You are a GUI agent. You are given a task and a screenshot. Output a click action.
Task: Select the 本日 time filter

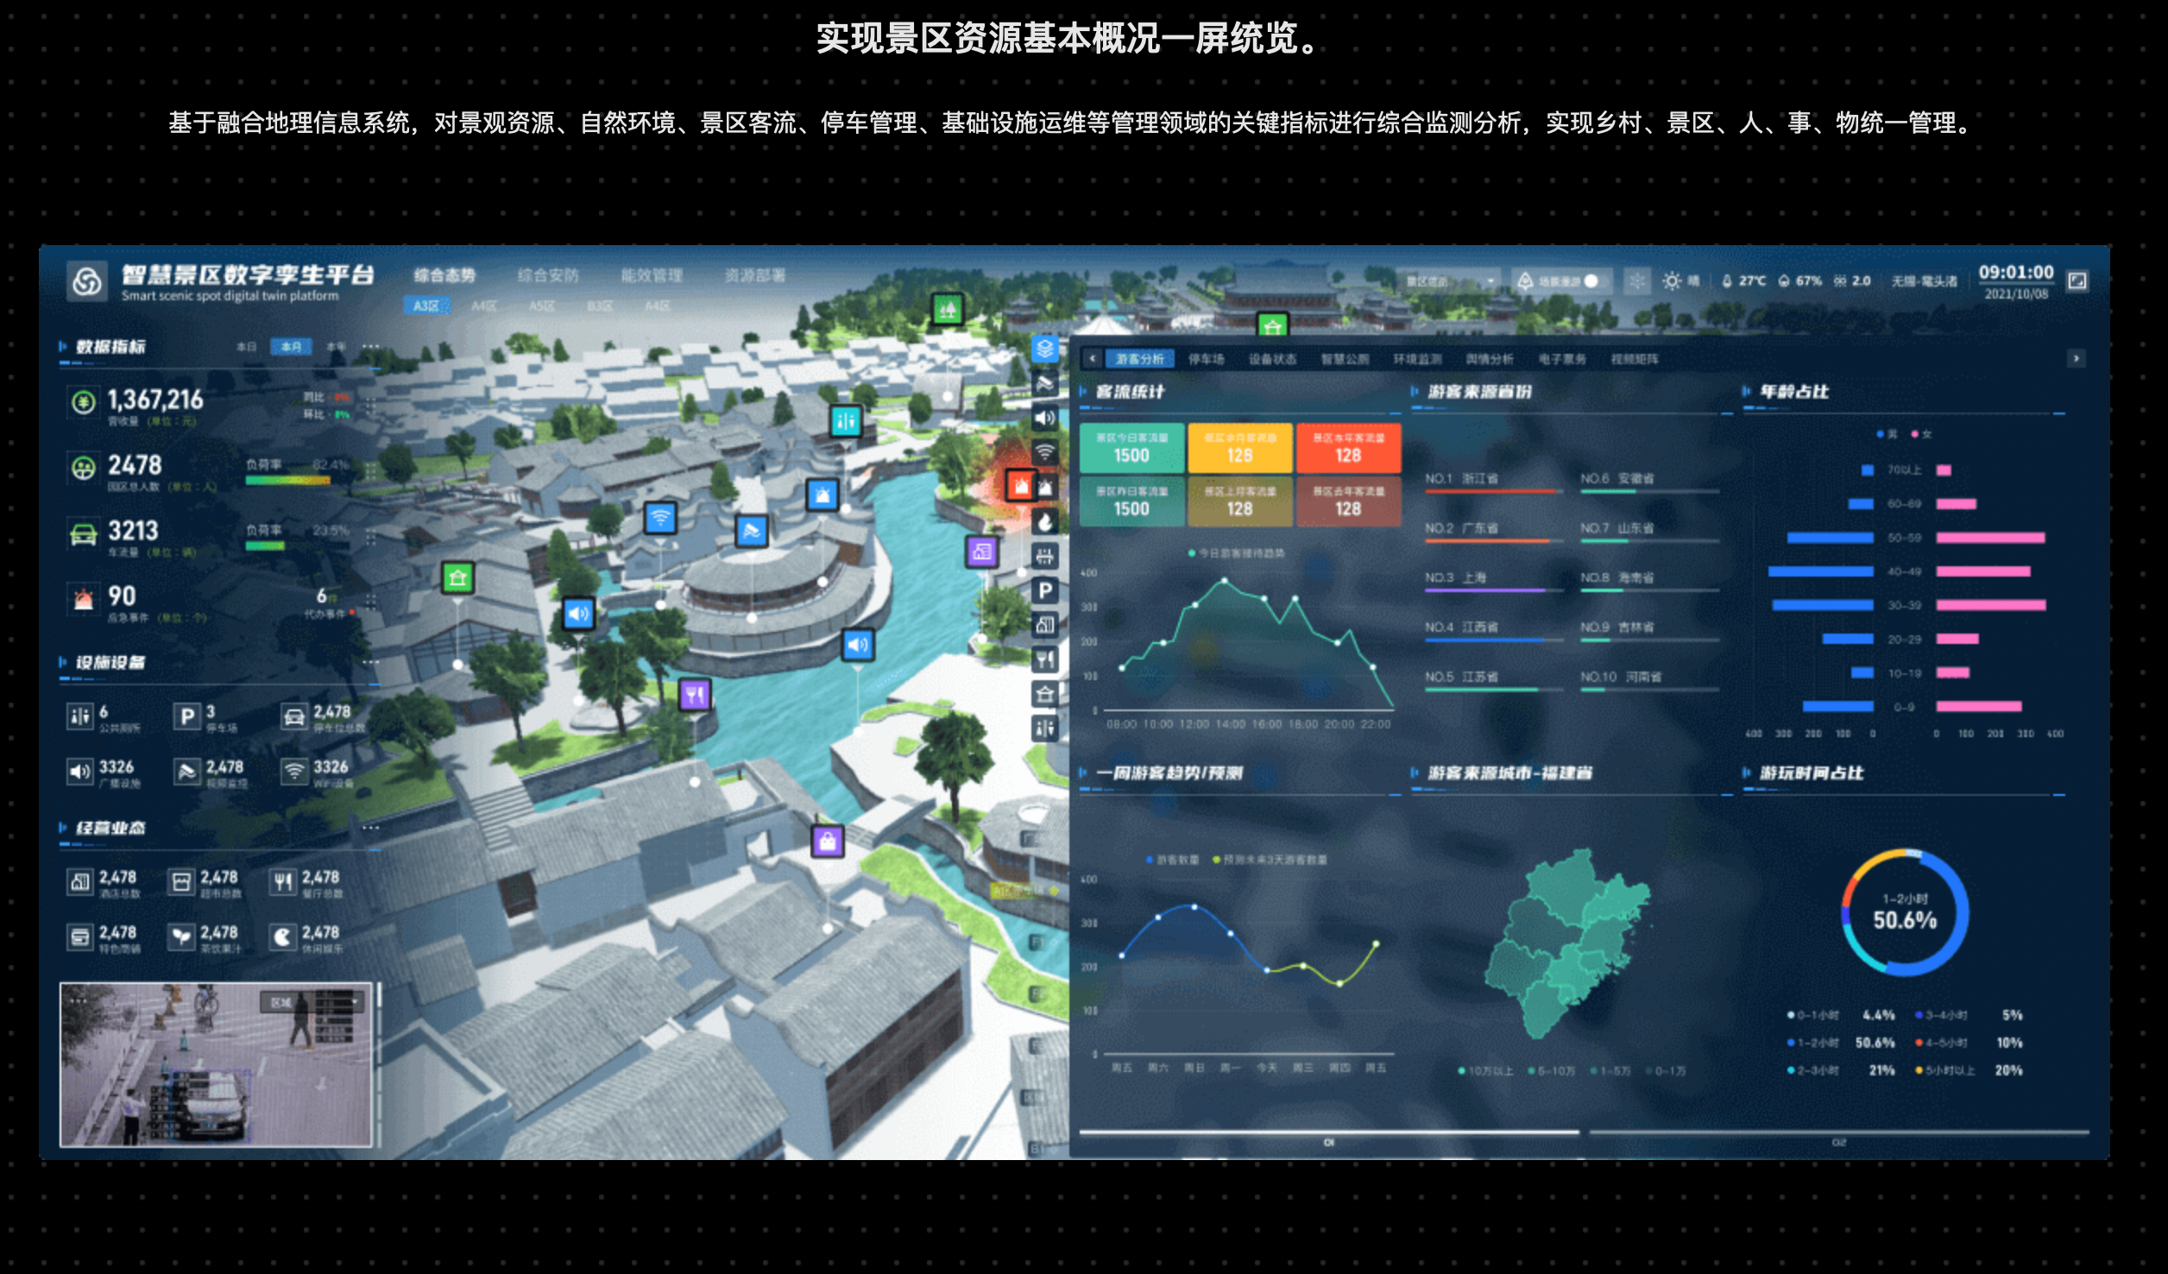click(x=247, y=347)
